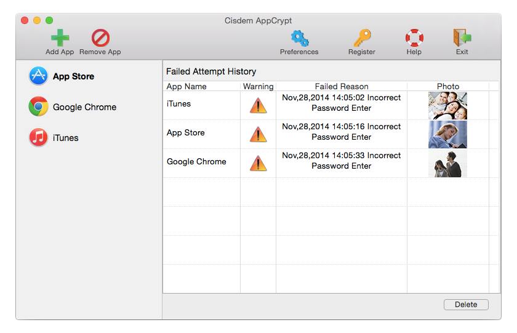Select Google Chrome label in the sidebar
The height and width of the screenshot is (333, 517).
[x=84, y=107]
